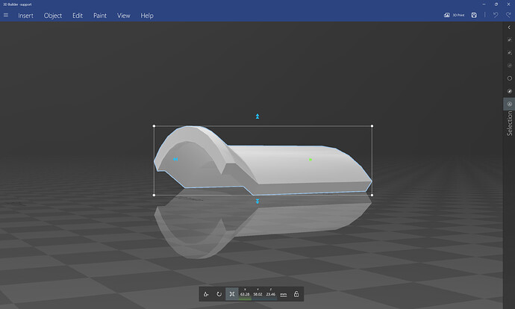The width and height of the screenshot is (515, 309).
Task: Expand the Selection side panel chevron
Action: point(509,28)
